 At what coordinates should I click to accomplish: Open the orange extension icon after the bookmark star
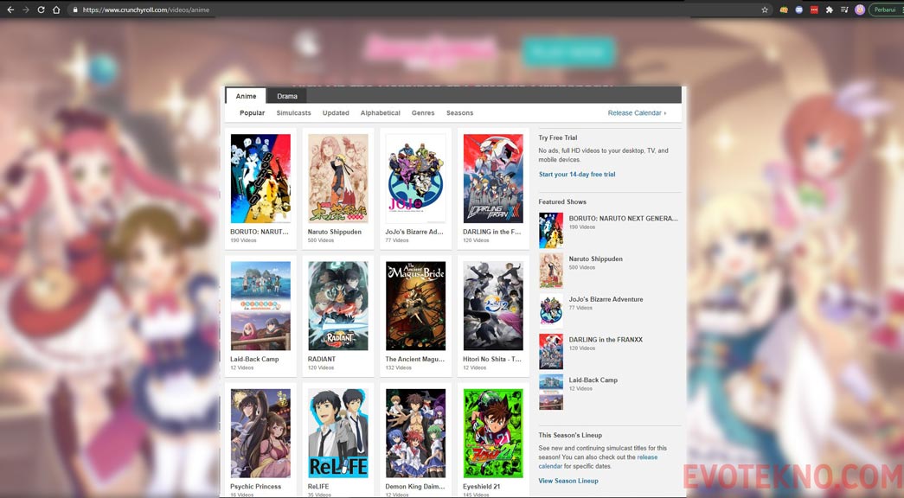click(784, 10)
